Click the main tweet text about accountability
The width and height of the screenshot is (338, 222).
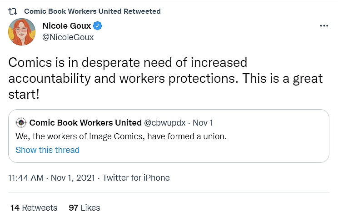tap(165, 78)
